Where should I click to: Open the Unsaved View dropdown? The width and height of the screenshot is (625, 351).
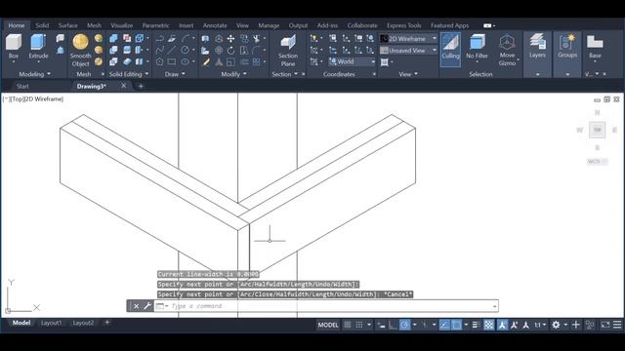pos(408,50)
